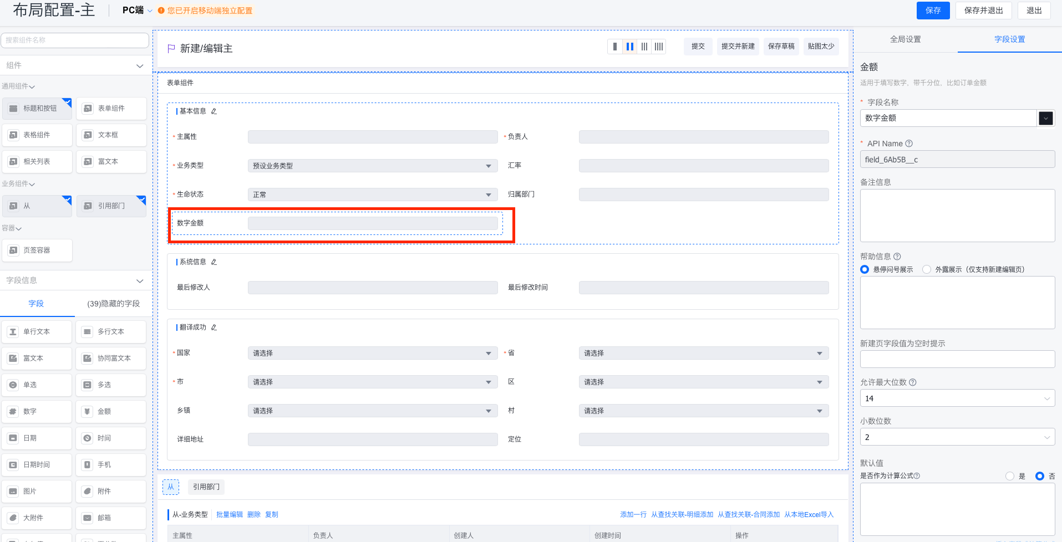1062x542 pixels.
Task: Pick the 多行文本 field component
Action: point(111,332)
